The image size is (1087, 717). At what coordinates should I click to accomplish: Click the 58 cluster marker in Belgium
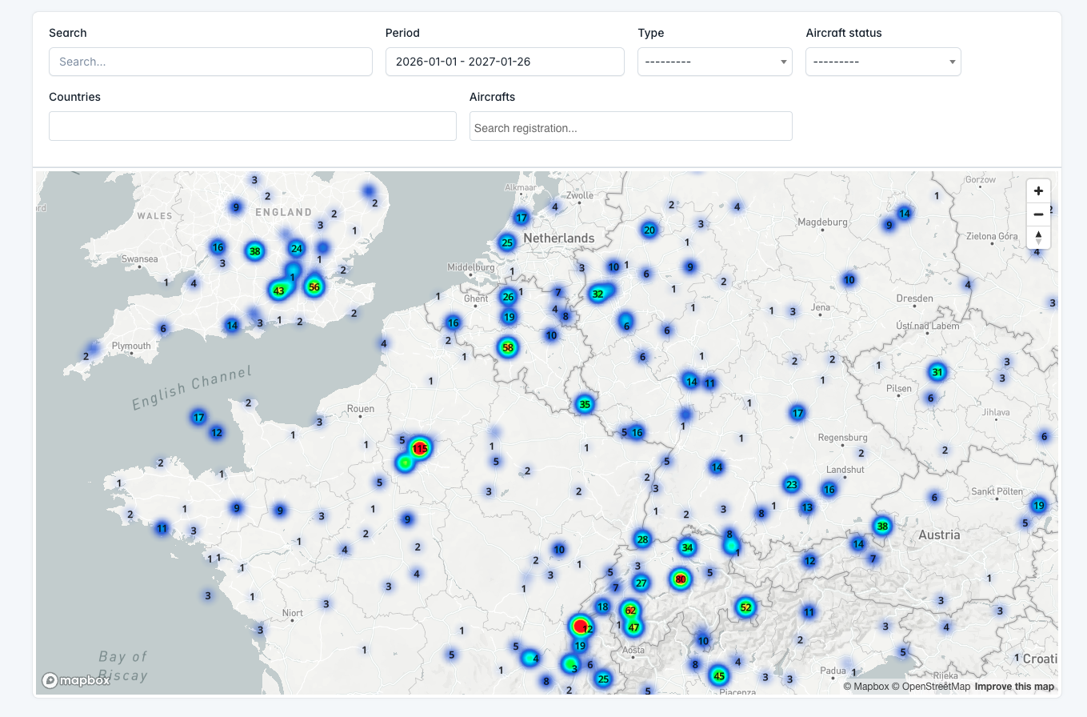[507, 347]
